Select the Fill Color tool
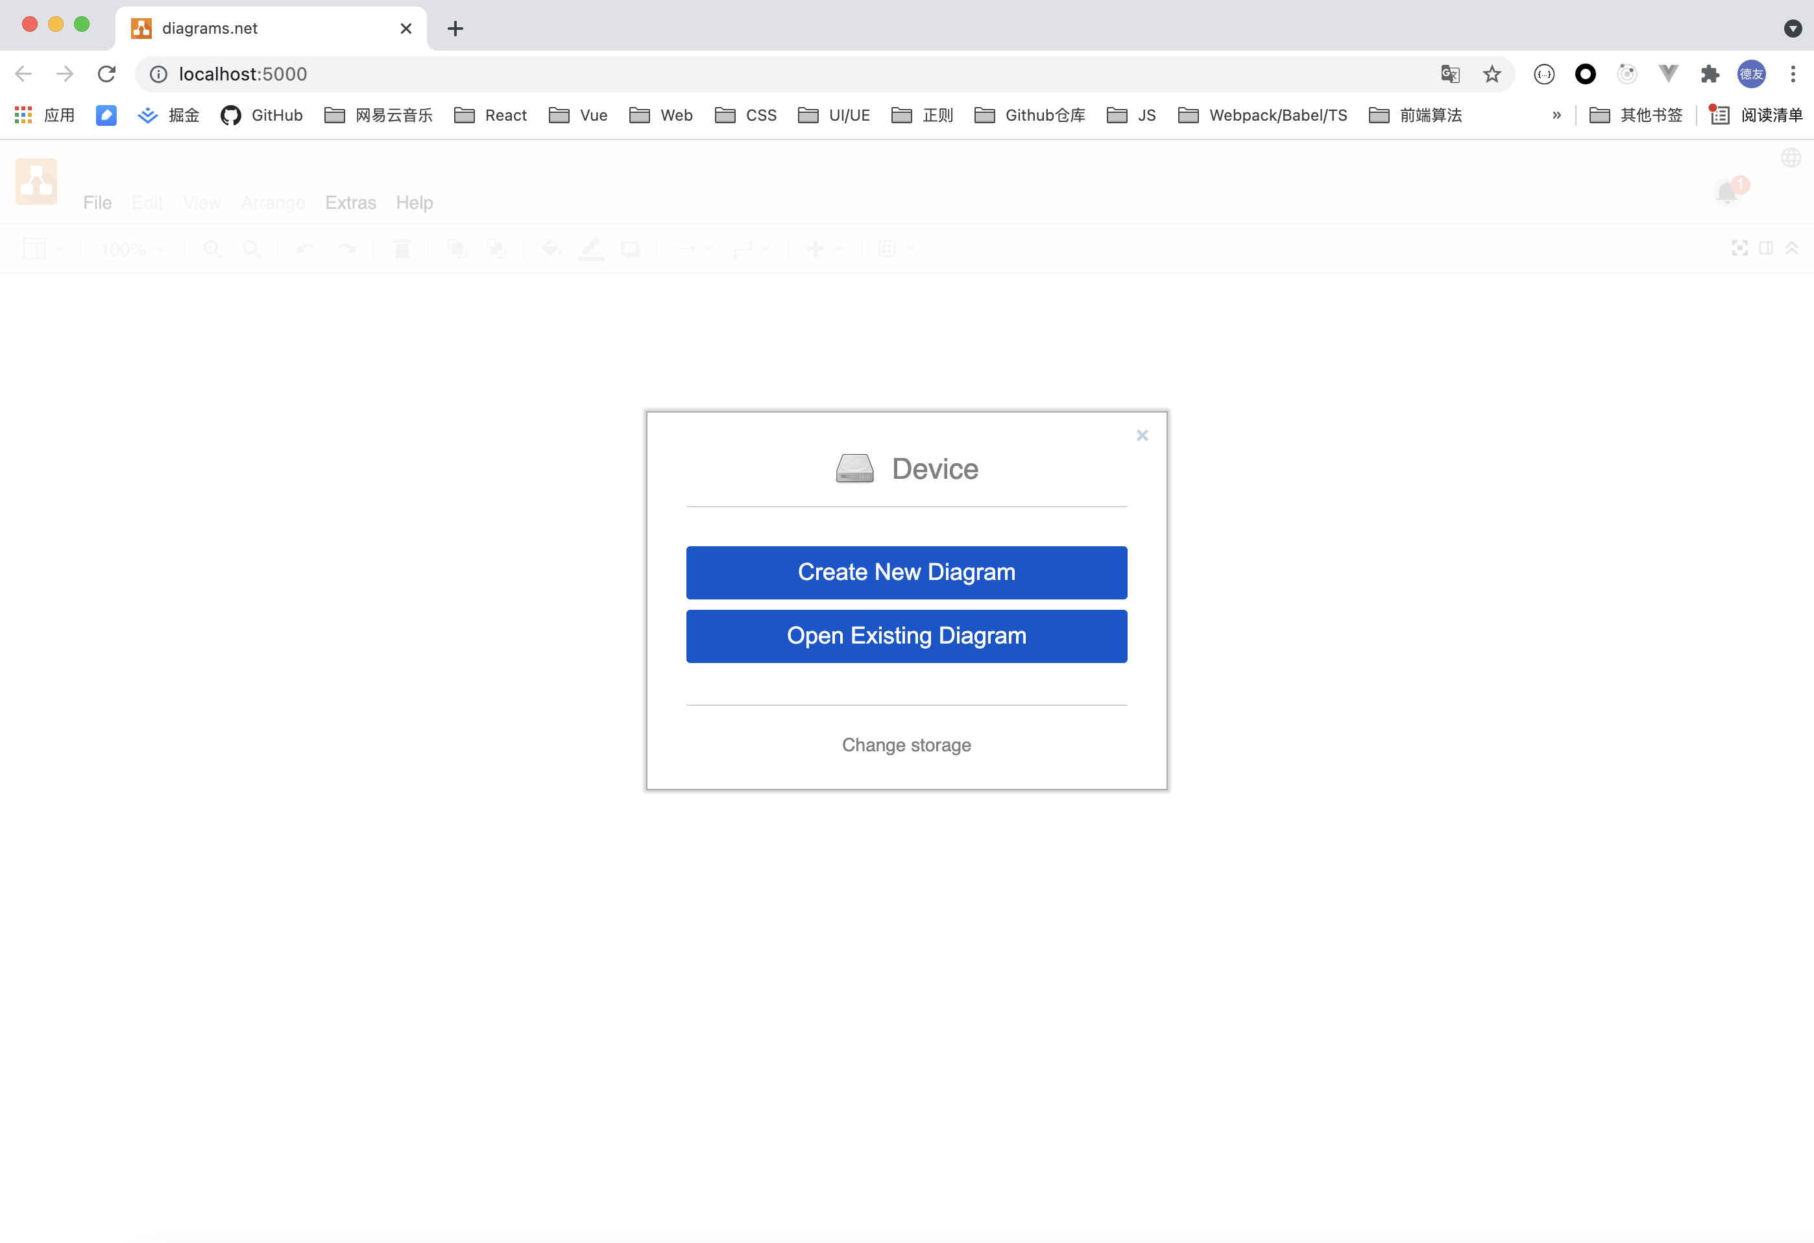 click(552, 248)
